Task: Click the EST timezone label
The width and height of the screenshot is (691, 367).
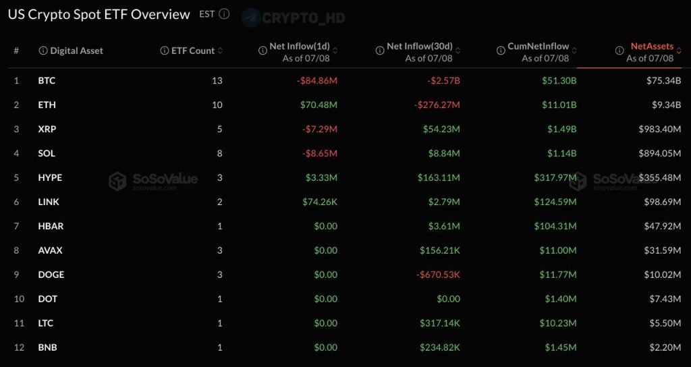Action: (x=206, y=14)
